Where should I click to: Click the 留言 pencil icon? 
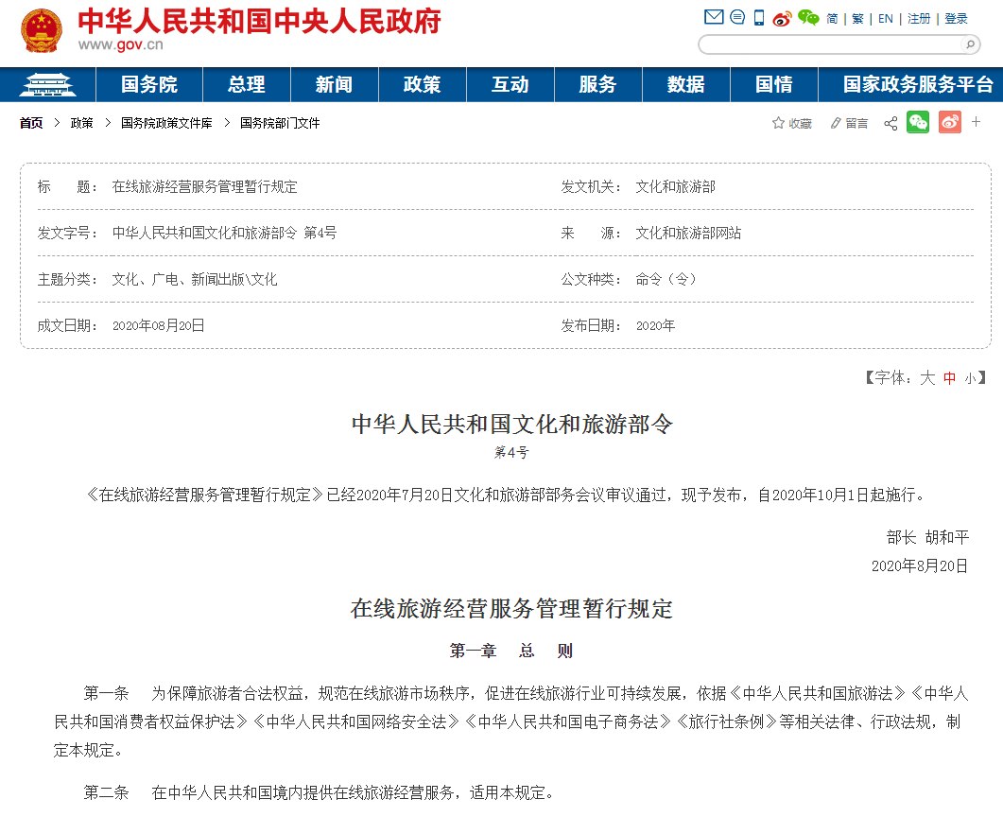[x=836, y=122]
